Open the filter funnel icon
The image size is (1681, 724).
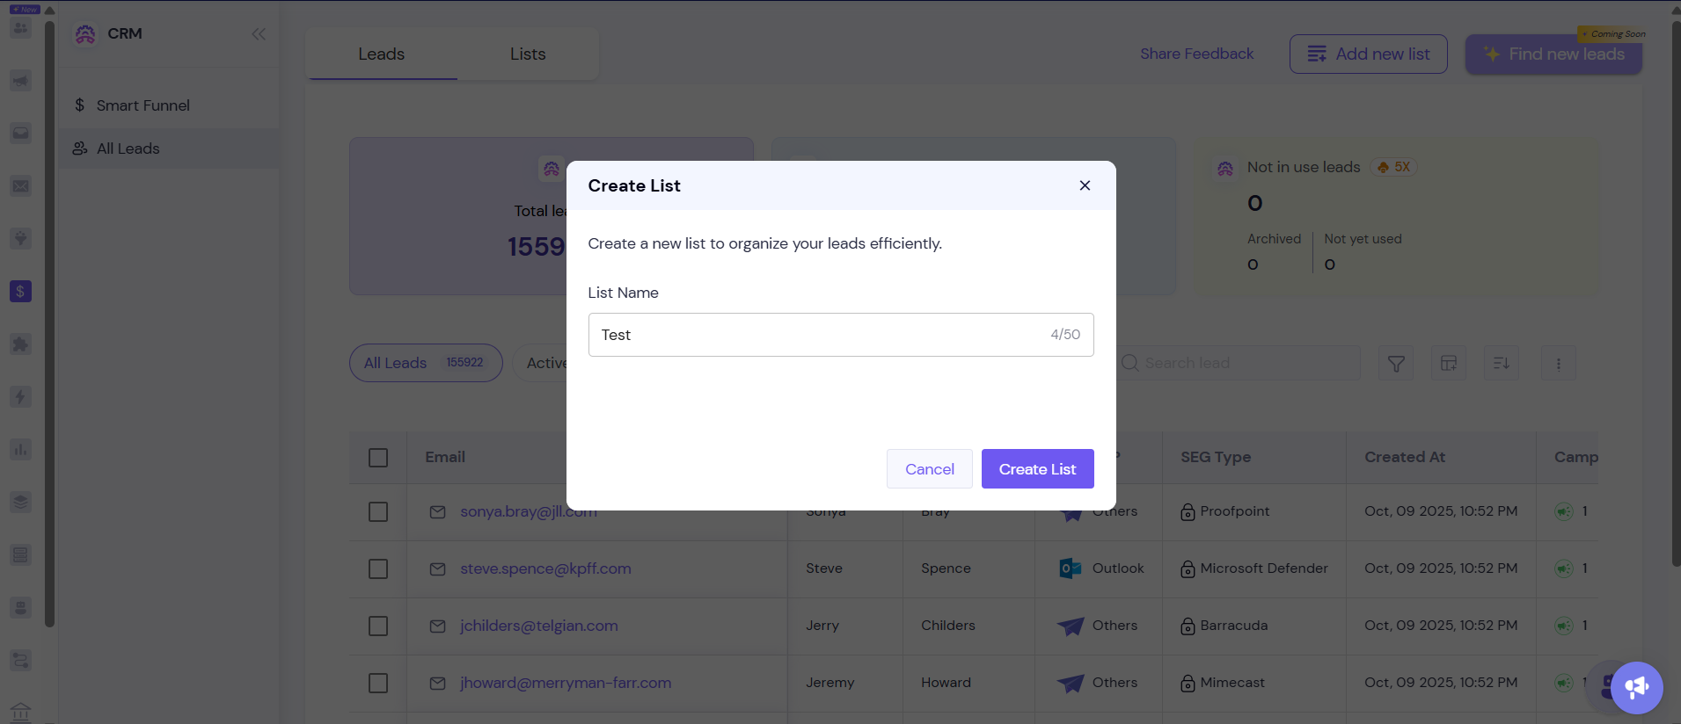point(1396,364)
